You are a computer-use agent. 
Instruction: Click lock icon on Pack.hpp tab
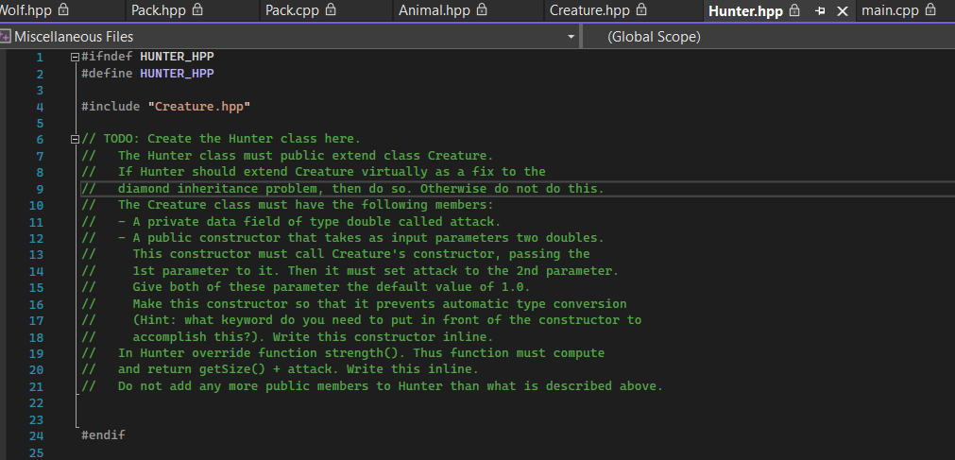pyautogui.click(x=197, y=9)
